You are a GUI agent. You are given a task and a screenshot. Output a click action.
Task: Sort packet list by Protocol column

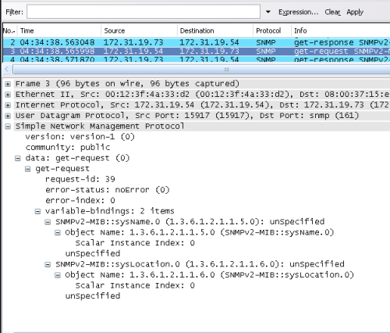click(x=272, y=30)
